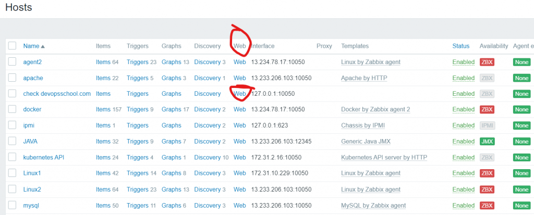Open the Linux by Zabbix agent template for agent2
The height and width of the screenshot is (215, 534).
tap(370, 62)
